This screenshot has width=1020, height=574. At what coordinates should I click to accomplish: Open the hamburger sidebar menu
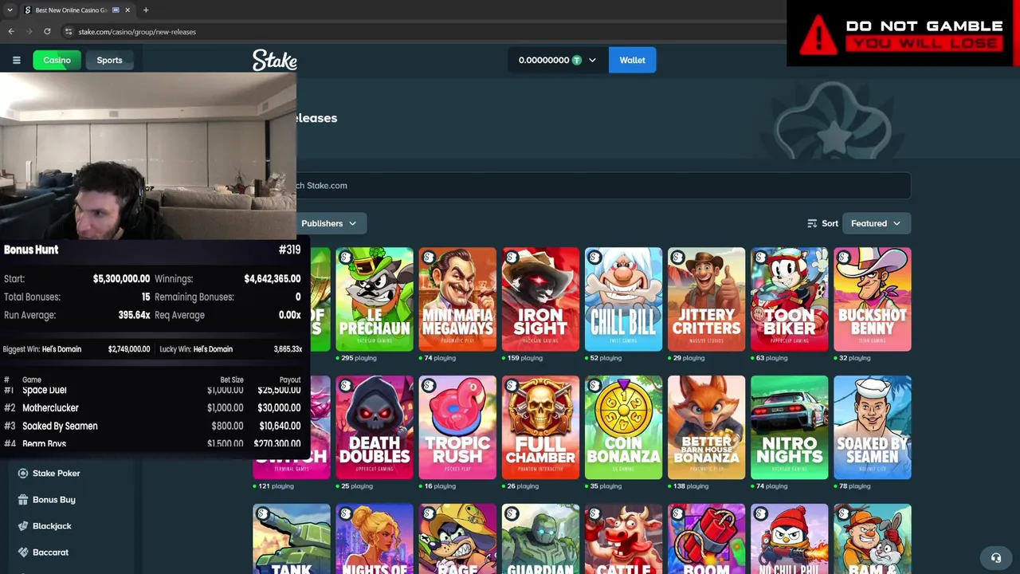pyautogui.click(x=16, y=60)
